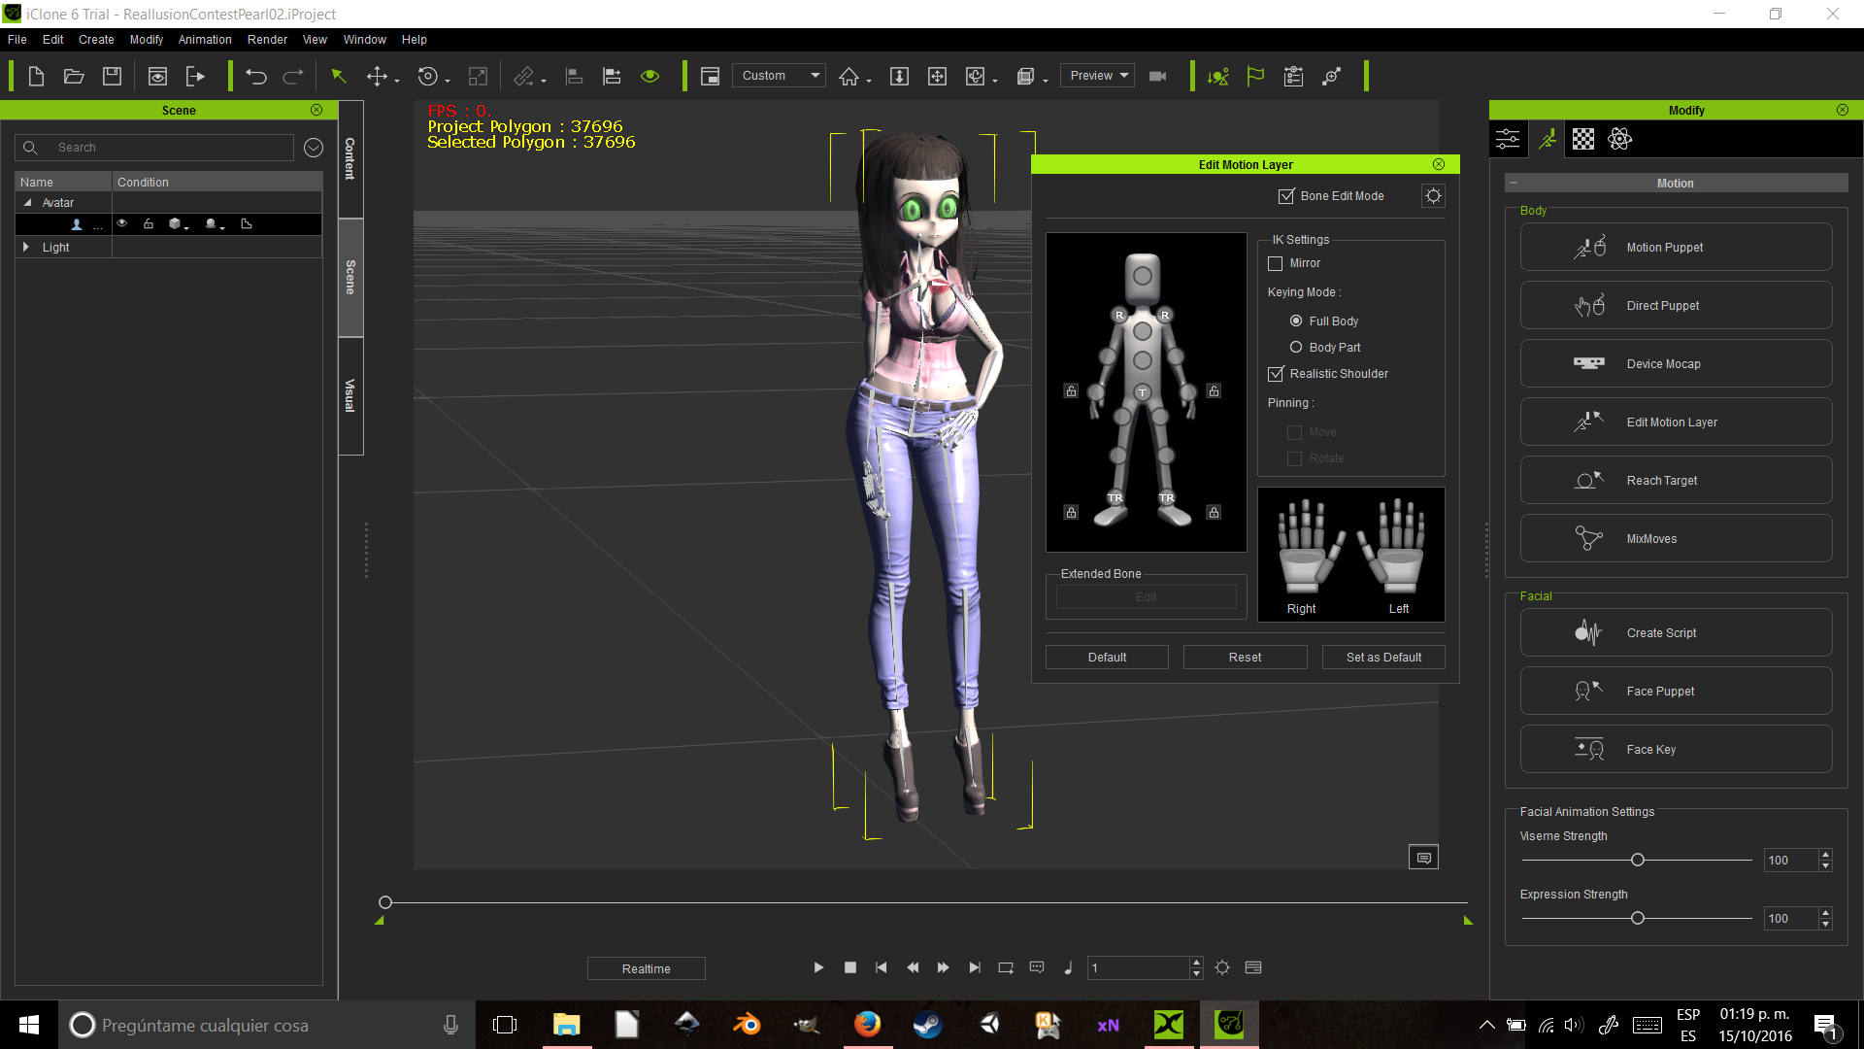Image resolution: width=1864 pixels, height=1049 pixels.
Task: Open the Preview render mode dropdown
Action: coord(1097,76)
